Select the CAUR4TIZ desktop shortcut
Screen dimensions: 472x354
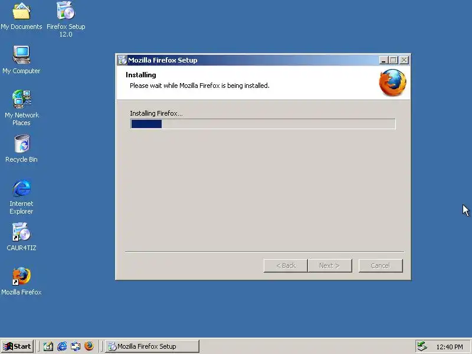pos(21,237)
